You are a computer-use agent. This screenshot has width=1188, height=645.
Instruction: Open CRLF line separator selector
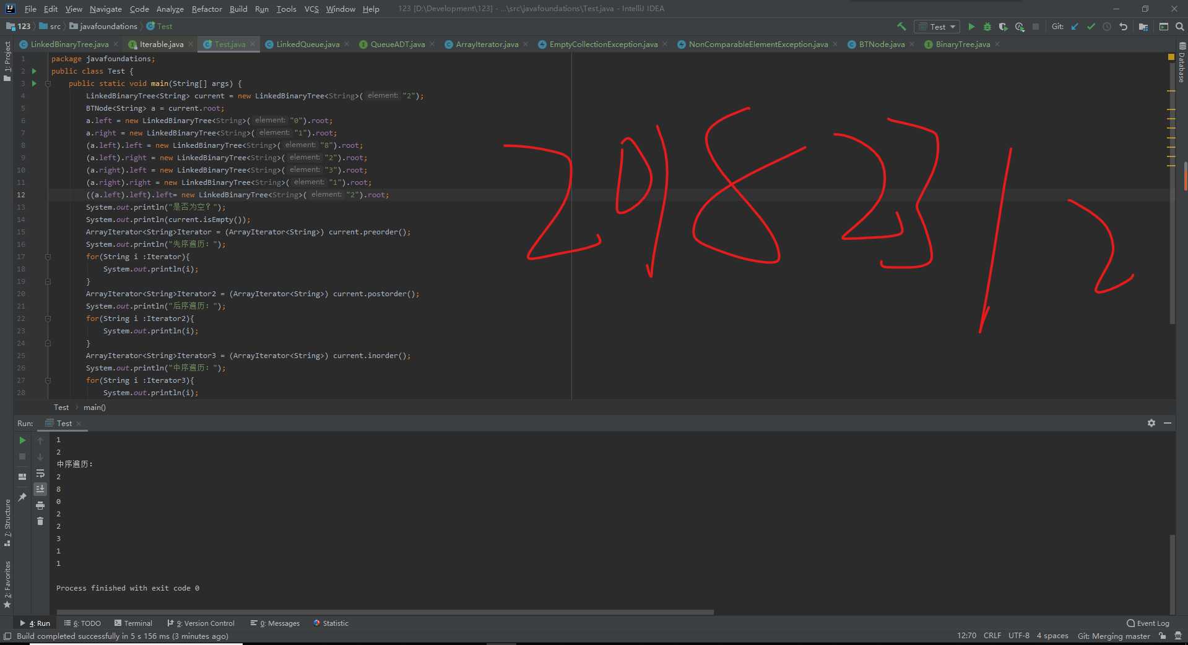point(992,636)
